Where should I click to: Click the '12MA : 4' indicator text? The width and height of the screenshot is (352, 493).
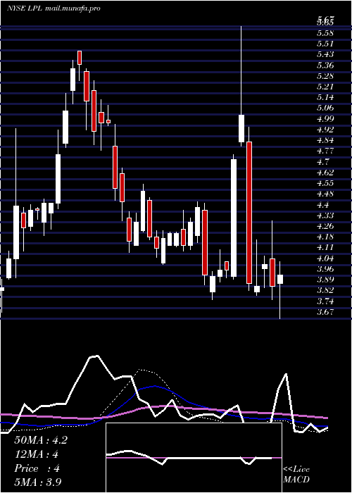(37, 454)
